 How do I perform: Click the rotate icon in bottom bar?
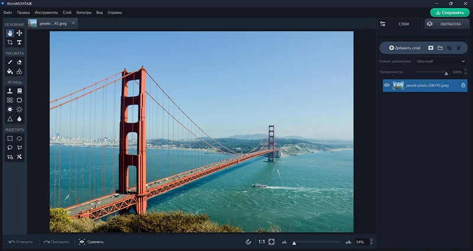(248, 242)
